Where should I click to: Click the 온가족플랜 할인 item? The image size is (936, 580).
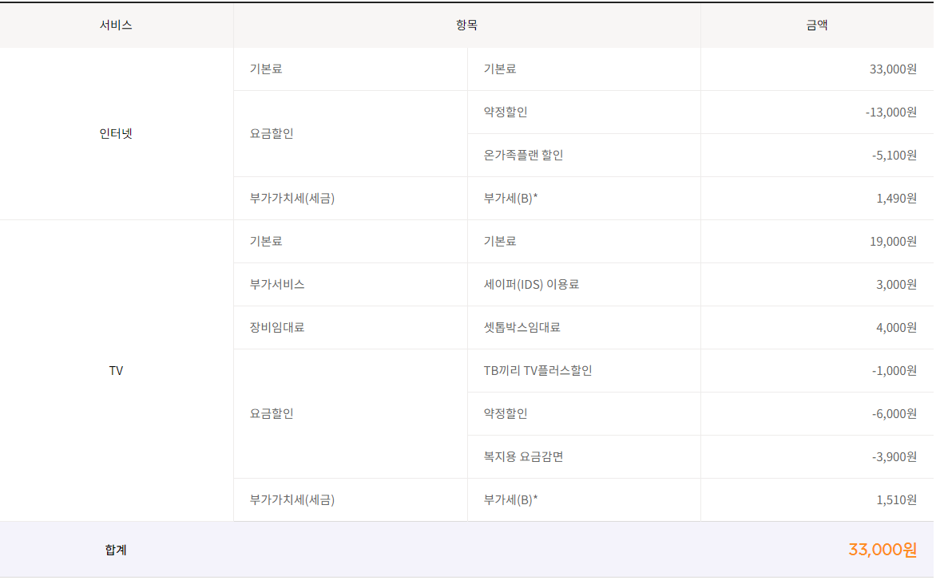pyautogui.click(x=523, y=155)
